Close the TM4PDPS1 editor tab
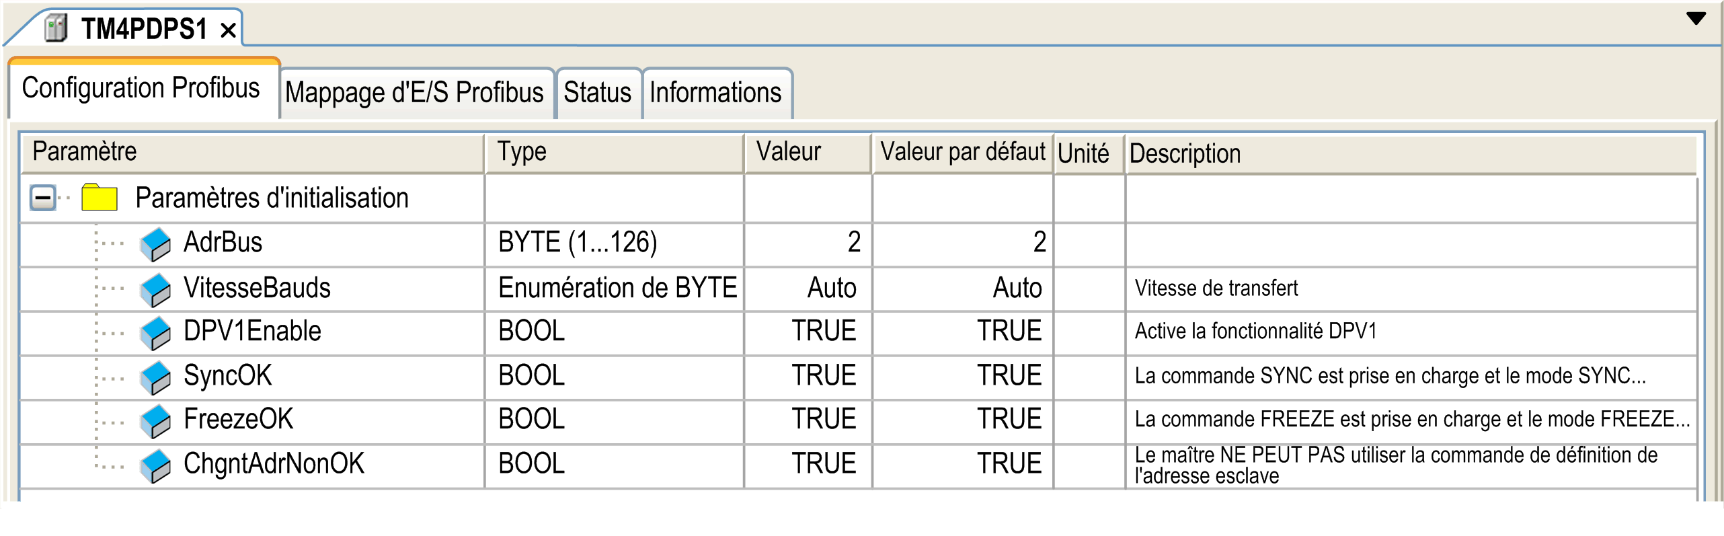The width and height of the screenshot is (1724, 536). coord(229,30)
